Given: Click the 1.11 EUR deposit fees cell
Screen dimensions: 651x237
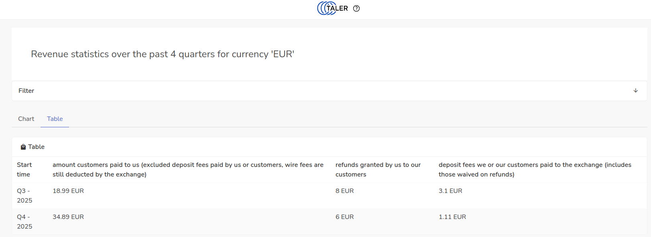Looking at the screenshot, I should click(452, 217).
